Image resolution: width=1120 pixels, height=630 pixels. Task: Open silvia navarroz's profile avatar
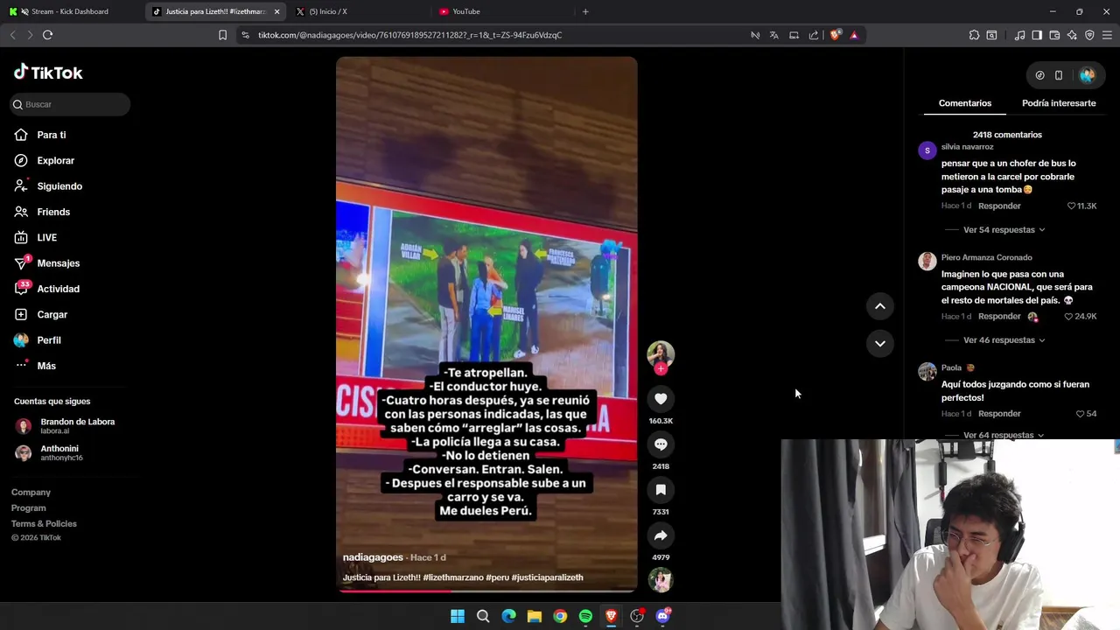(x=927, y=150)
